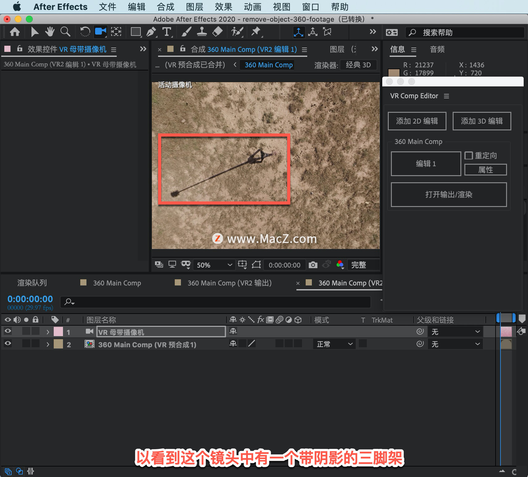Open the 50% magnification dropdown
528x477 pixels.
point(214,265)
